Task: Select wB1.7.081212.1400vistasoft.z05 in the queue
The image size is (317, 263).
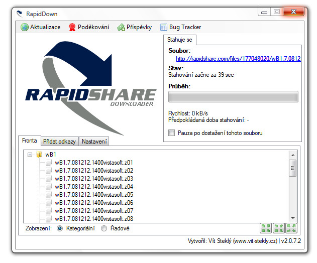Action: click(x=94, y=195)
